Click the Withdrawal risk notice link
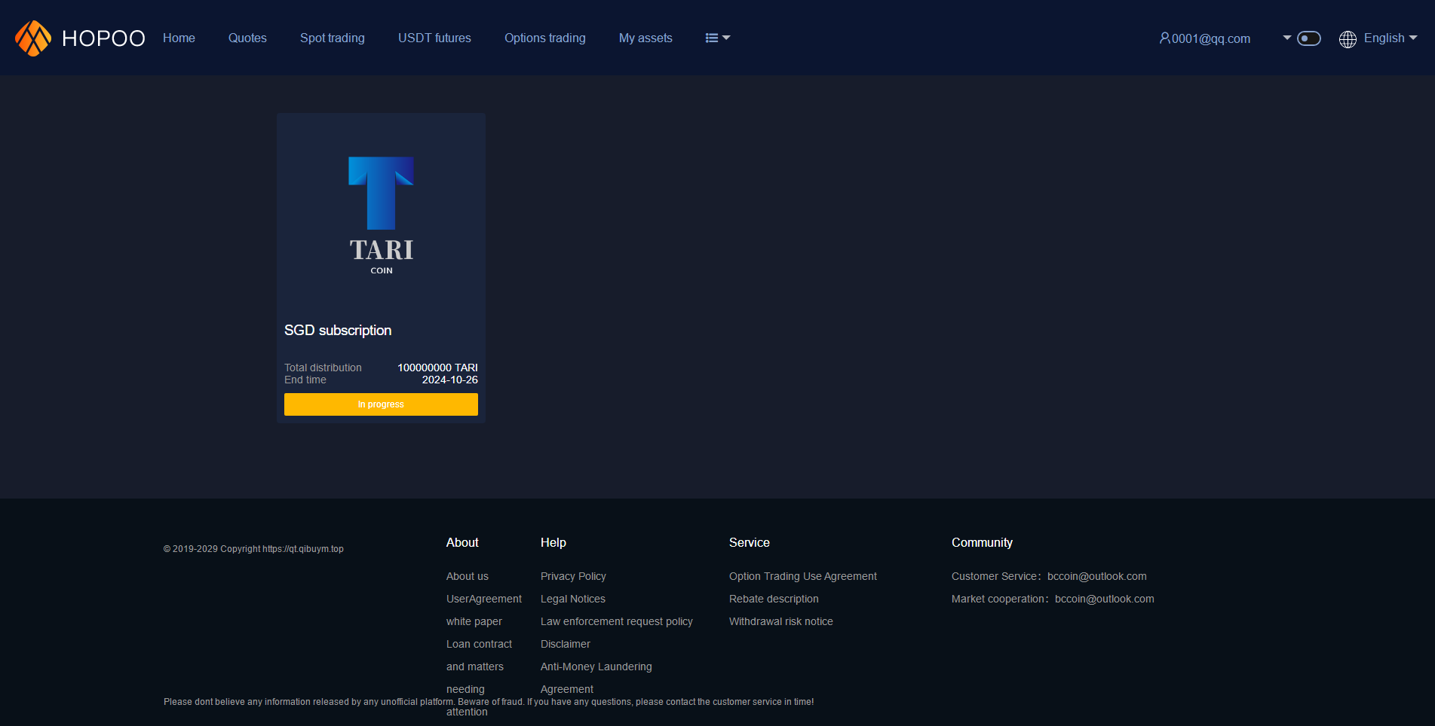Image resolution: width=1435 pixels, height=726 pixels. [x=780, y=621]
